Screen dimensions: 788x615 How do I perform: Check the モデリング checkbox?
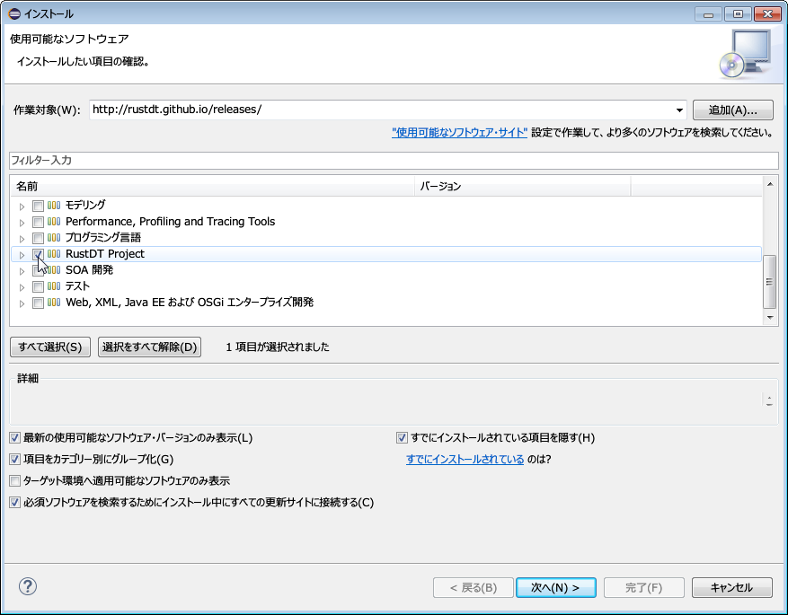(38, 206)
